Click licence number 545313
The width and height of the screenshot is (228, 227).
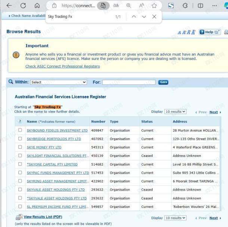(97, 148)
